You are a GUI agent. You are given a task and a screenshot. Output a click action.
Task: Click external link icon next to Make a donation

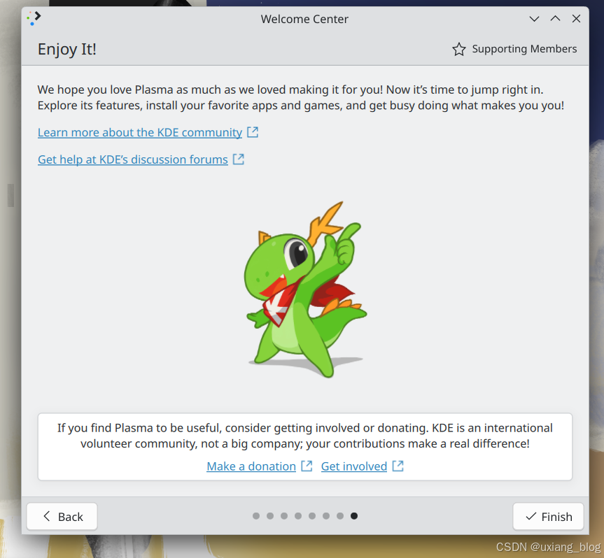pyautogui.click(x=307, y=466)
